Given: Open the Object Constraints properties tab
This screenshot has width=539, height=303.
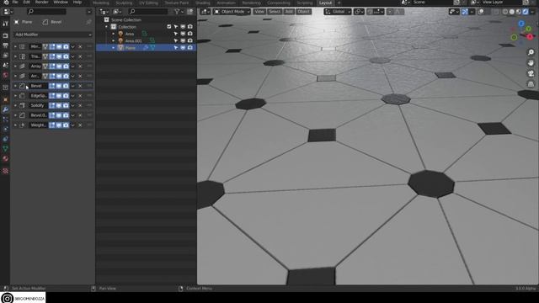Looking at the screenshot, I should (x=5, y=139).
